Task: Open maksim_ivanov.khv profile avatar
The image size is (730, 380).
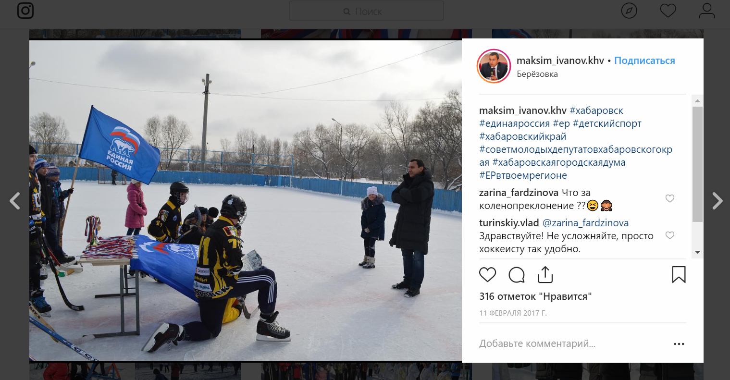Action: pos(494,66)
